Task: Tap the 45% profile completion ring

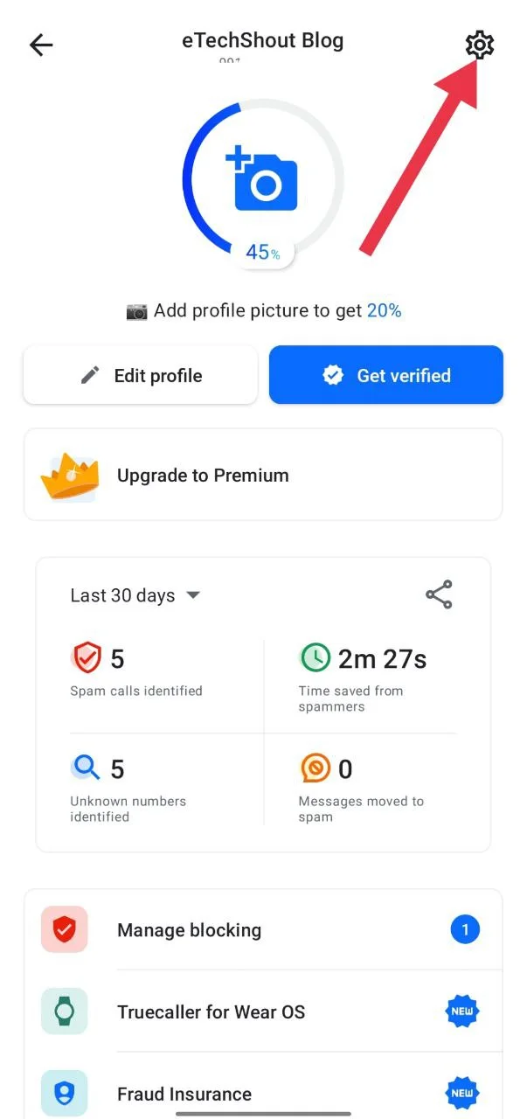Action: (x=263, y=252)
